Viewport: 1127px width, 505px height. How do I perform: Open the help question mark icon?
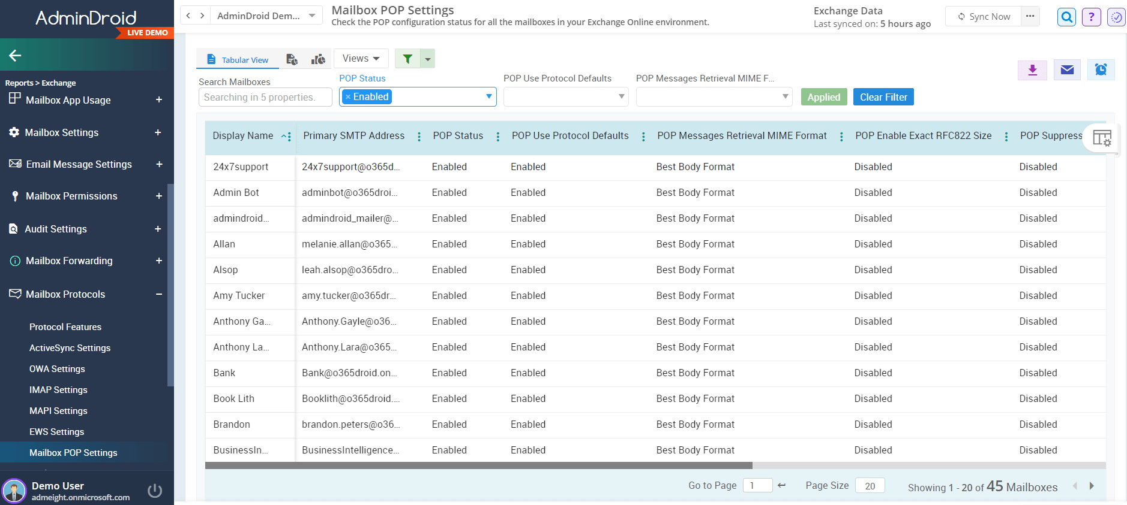coord(1091,17)
